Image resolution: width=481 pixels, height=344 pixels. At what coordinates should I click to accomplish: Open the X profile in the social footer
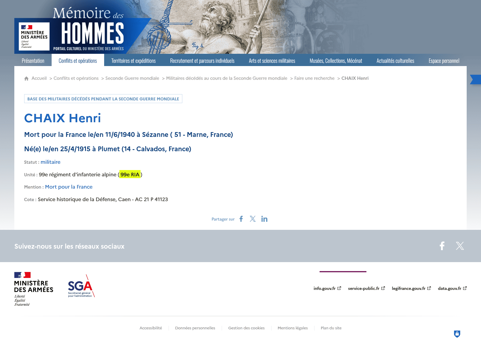click(x=460, y=246)
